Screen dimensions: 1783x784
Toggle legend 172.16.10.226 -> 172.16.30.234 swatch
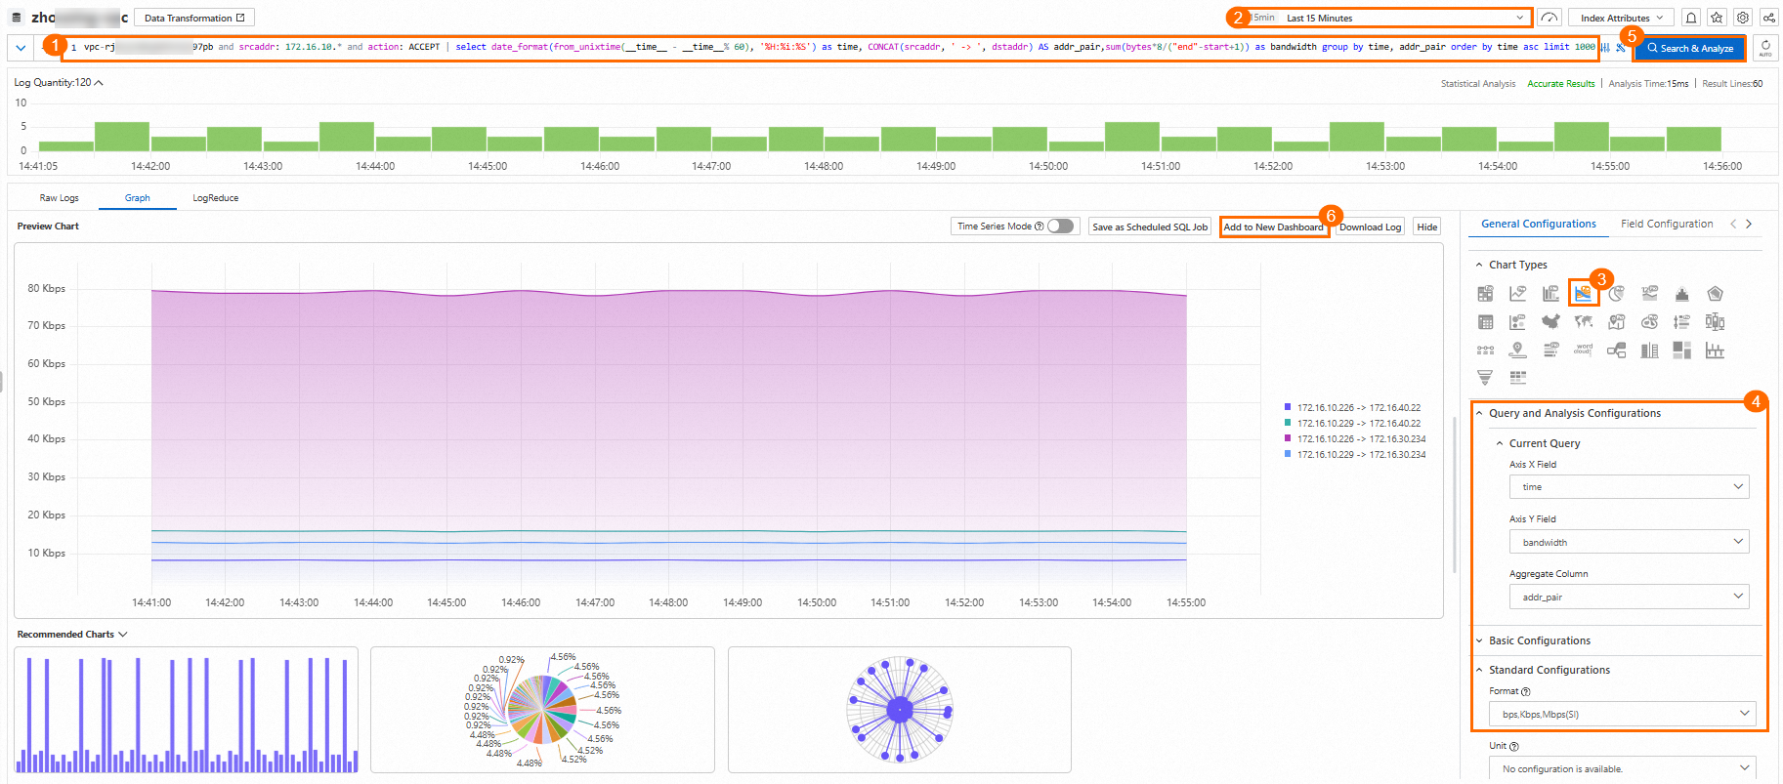(x=1288, y=438)
